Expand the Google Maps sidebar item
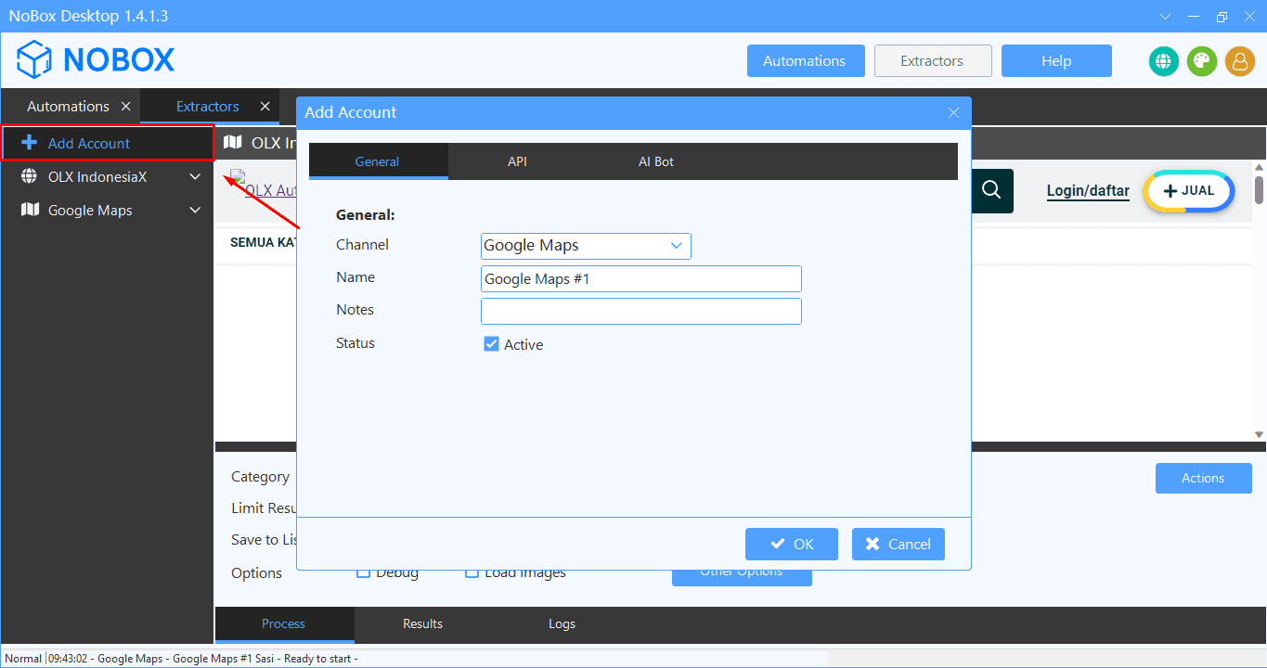1267x668 pixels. 195,211
